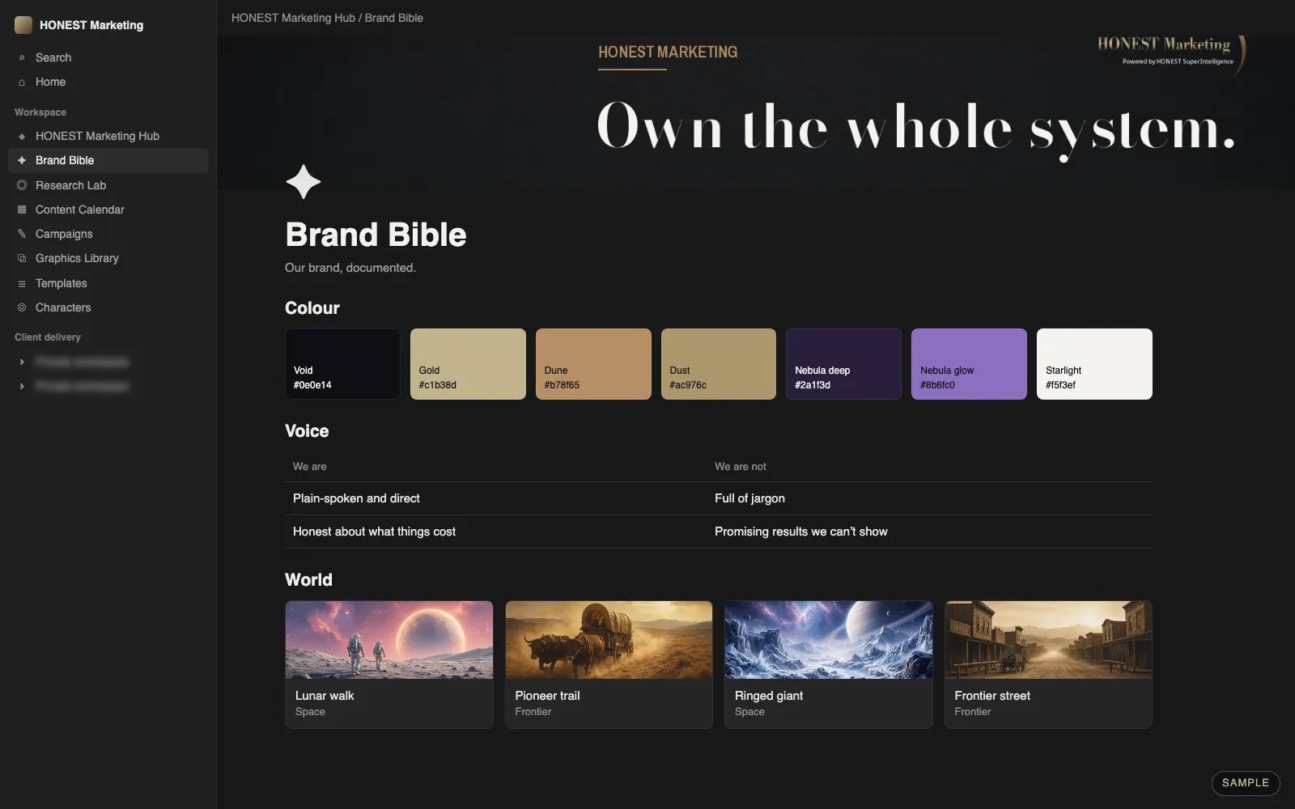Expand the first blurred Client delivery workspace
This screenshot has height=809, width=1295.
click(x=22, y=362)
